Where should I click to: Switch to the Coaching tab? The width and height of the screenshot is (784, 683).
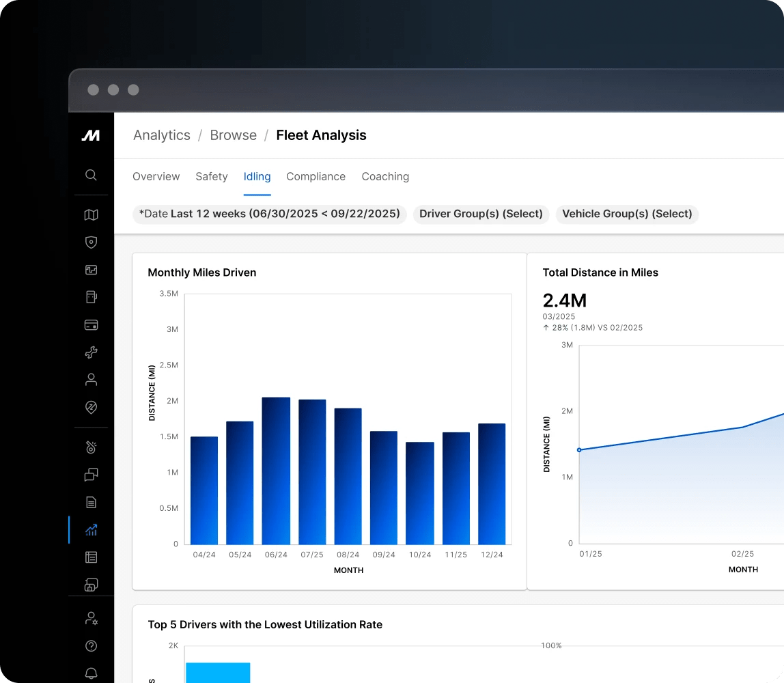tap(385, 176)
